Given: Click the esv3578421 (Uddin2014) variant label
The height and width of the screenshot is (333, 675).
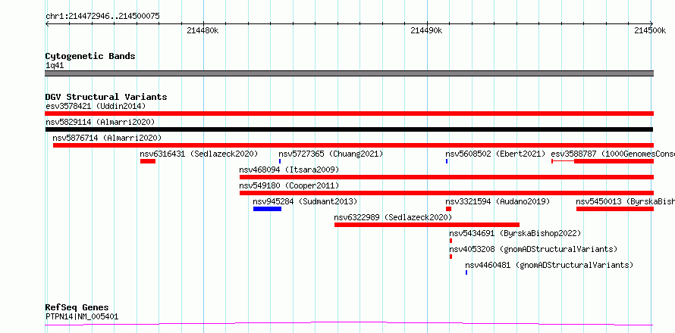Looking at the screenshot, I should pyautogui.click(x=96, y=106).
